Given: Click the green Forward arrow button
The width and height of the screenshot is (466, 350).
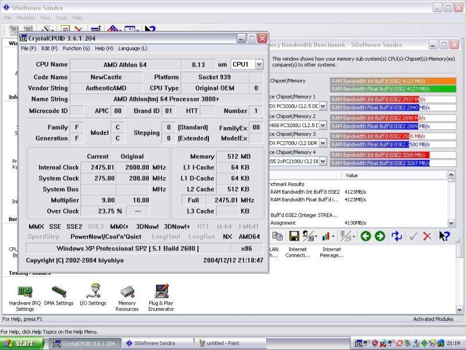Looking at the screenshot, I should [x=380, y=236].
